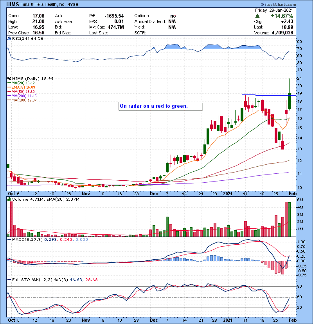Click the MACD line value 0.298

click(x=50, y=240)
